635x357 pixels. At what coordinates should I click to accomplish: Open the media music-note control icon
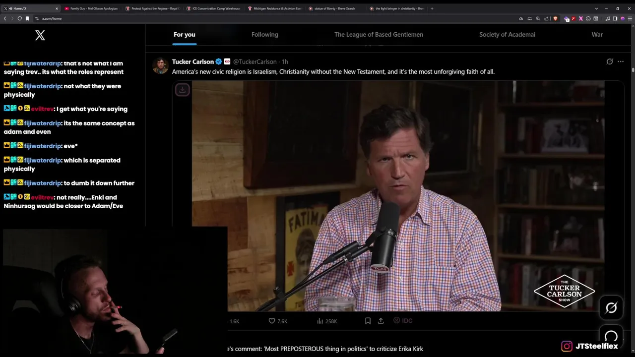(608, 18)
